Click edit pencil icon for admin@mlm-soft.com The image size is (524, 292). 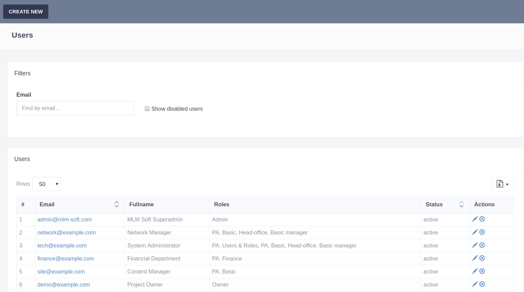[475, 219]
